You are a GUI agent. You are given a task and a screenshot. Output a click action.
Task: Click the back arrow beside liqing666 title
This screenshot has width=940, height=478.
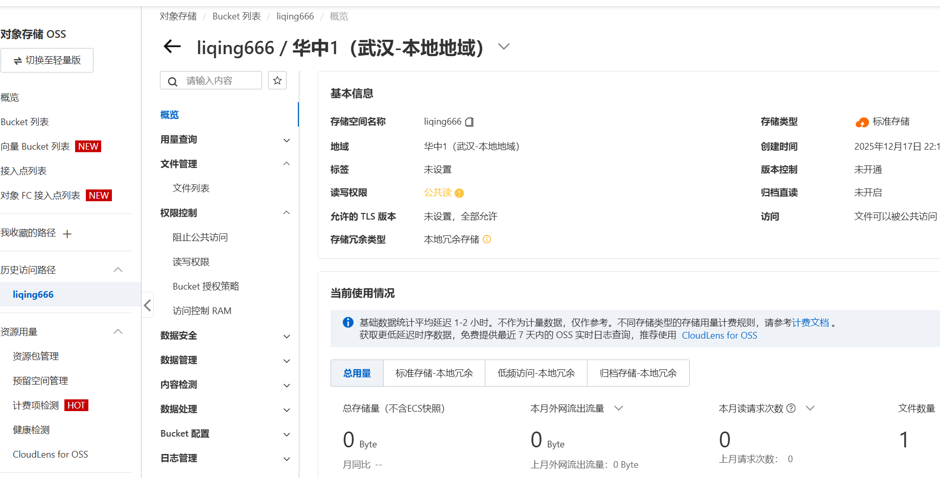pyautogui.click(x=172, y=46)
